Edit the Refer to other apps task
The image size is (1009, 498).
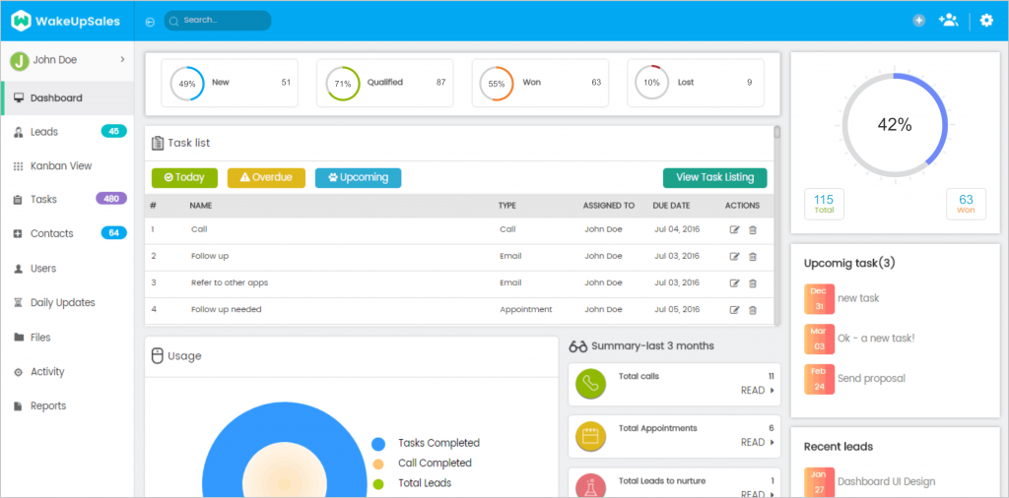[734, 283]
